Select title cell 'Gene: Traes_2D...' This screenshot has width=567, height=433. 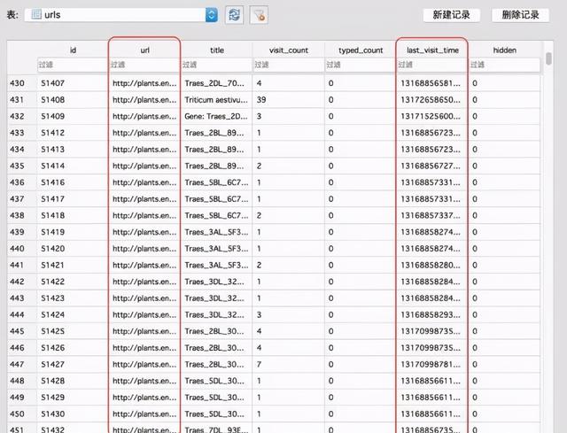[x=217, y=116]
